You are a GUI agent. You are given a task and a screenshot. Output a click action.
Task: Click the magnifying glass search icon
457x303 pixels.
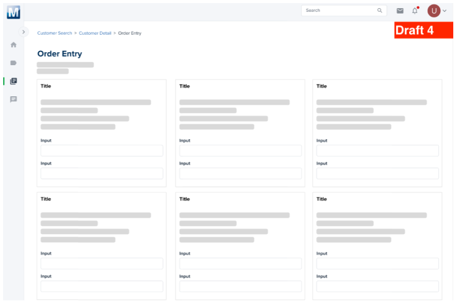(x=380, y=11)
